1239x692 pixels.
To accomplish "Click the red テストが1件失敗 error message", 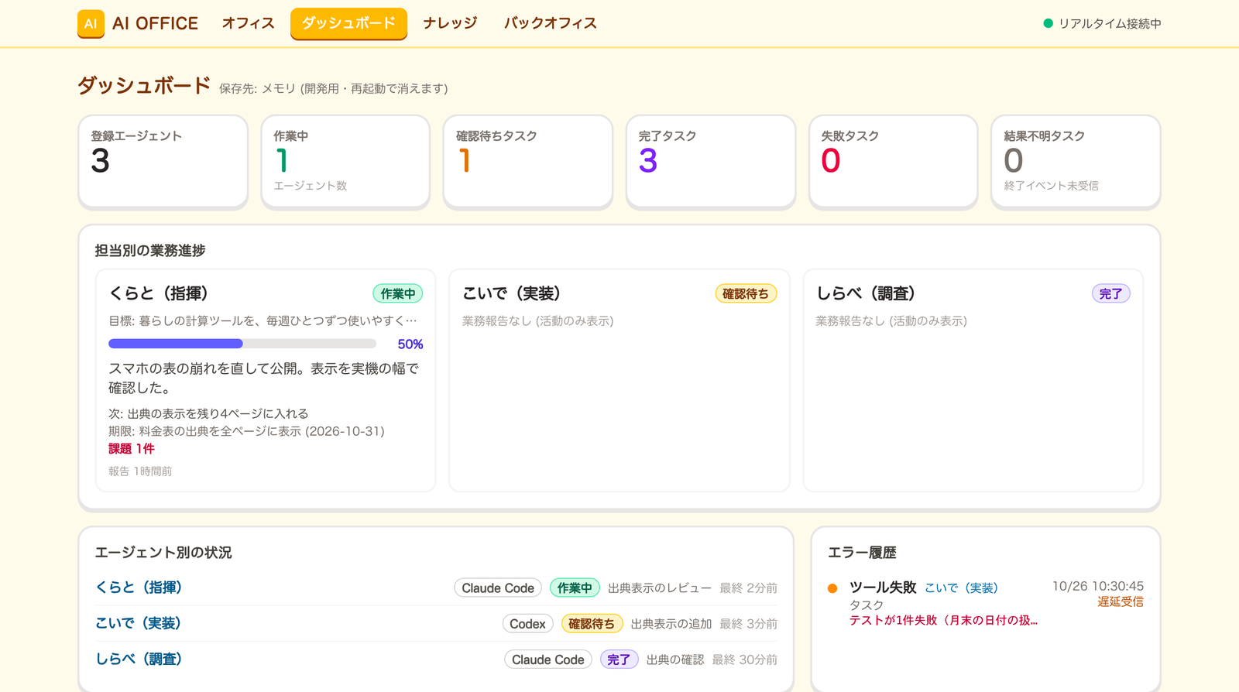I will (x=943, y=620).
